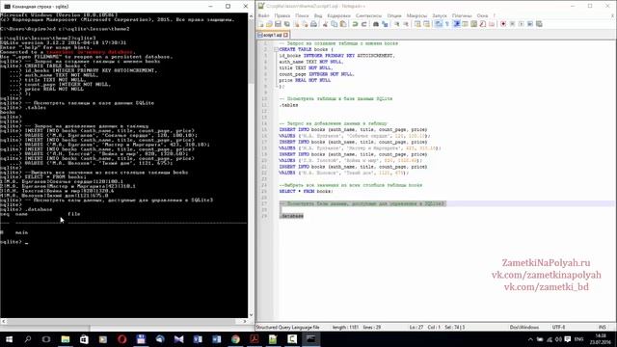
Task: Click Structured Query Language file status text
Action: [x=288, y=328]
